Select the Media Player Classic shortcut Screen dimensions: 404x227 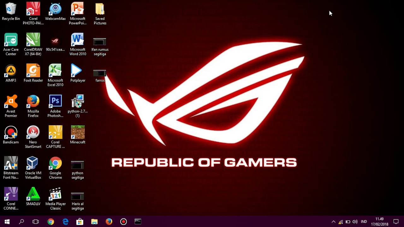(55, 199)
